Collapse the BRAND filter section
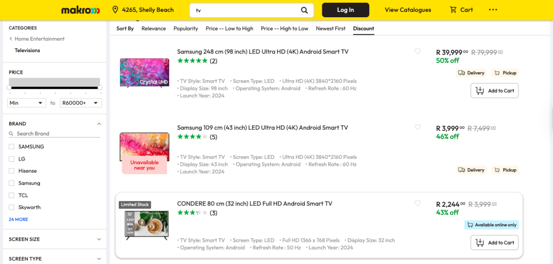The height and width of the screenshot is (264, 553). (99, 124)
